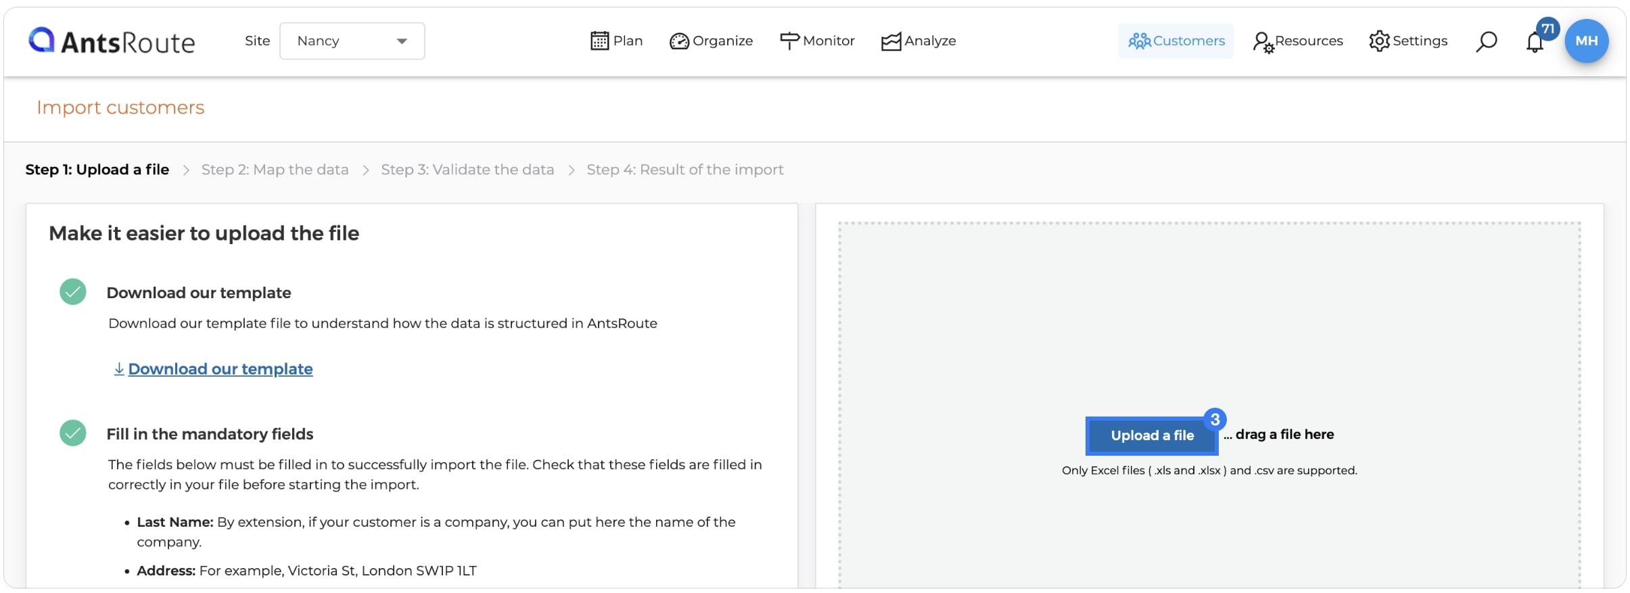The width and height of the screenshot is (1630, 593).
Task: Select Step 3: Validate the data
Action: tap(467, 170)
